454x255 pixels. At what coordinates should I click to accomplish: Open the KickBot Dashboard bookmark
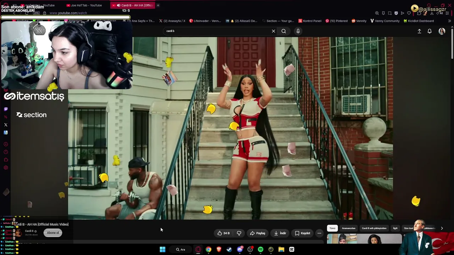(419, 21)
